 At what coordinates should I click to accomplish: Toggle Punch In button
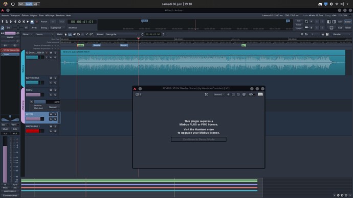point(53,22)
